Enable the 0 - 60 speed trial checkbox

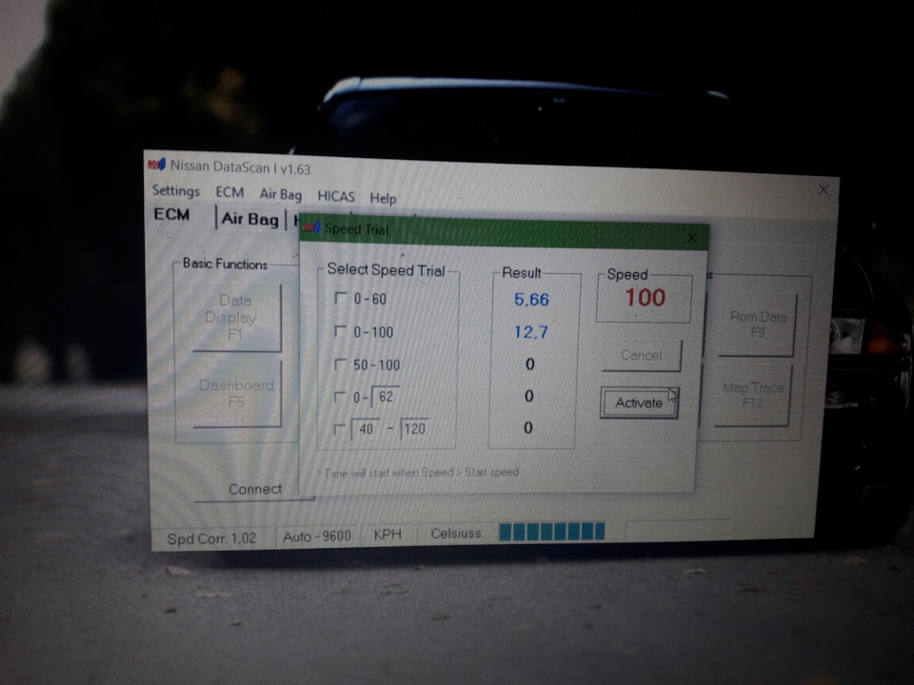(x=341, y=298)
